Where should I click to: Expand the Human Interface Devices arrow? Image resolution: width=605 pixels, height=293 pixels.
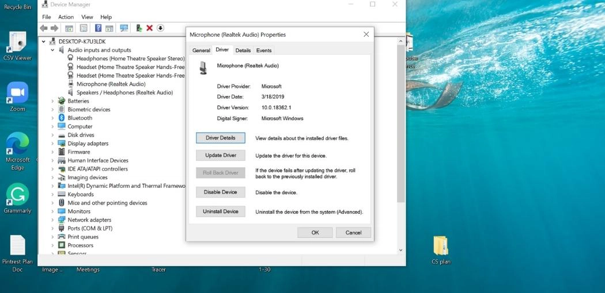(52, 160)
